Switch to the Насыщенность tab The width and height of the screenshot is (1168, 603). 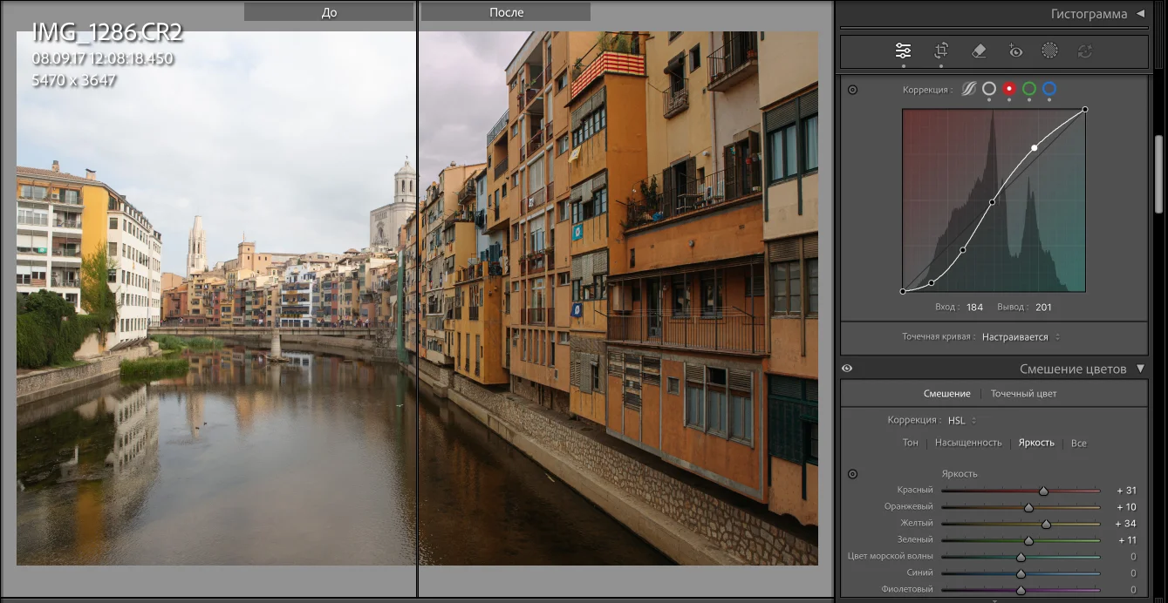(x=968, y=443)
